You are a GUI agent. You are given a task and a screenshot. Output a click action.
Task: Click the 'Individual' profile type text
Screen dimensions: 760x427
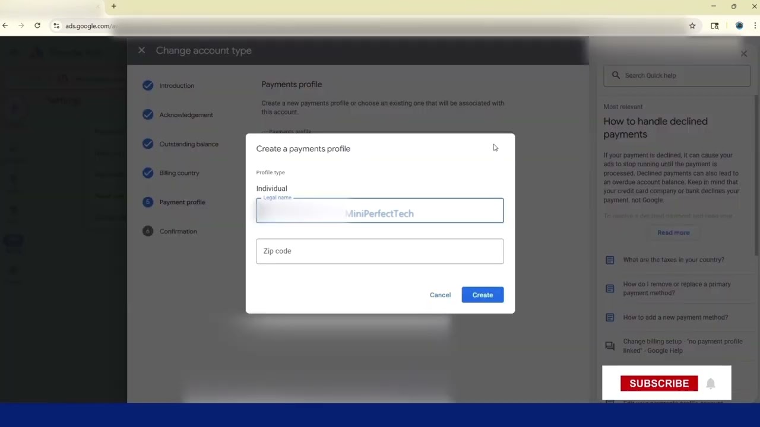tap(272, 189)
